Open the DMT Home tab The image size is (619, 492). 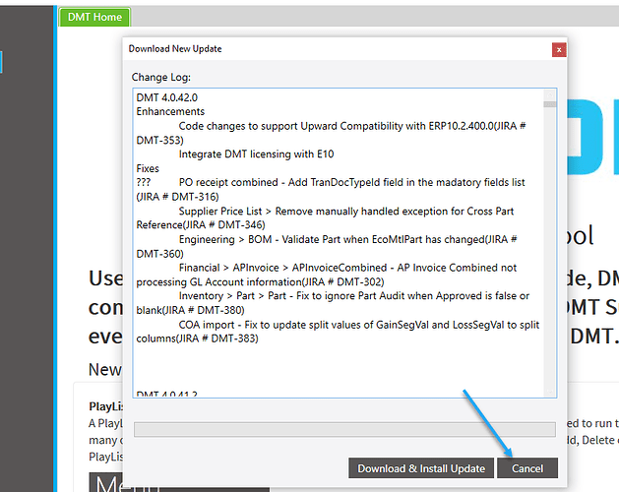tap(94, 17)
